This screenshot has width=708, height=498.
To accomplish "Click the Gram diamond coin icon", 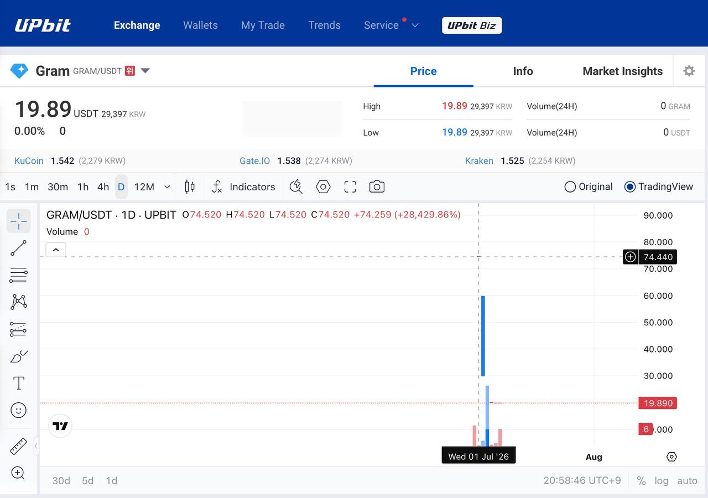I will click(x=19, y=71).
